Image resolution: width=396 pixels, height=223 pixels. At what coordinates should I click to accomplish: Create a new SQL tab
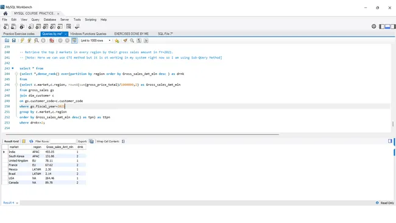(x=6, y=27)
